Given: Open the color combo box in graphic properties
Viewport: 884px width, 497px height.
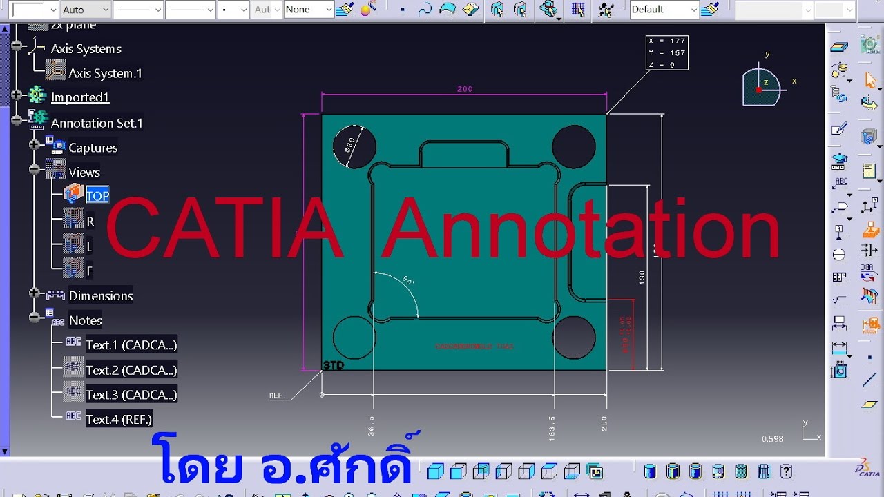Looking at the screenshot, I should tap(34, 10).
